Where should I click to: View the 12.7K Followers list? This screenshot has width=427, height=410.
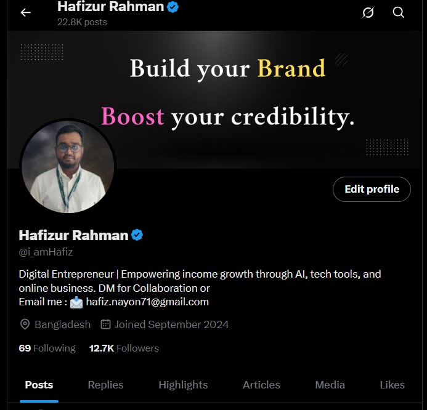[124, 348]
